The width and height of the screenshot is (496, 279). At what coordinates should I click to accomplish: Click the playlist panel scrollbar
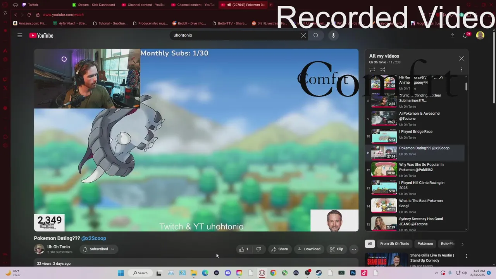click(x=466, y=87)
